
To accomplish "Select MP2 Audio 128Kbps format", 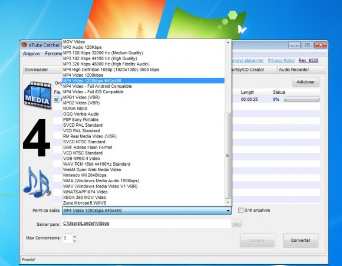I will coord(143,47).
